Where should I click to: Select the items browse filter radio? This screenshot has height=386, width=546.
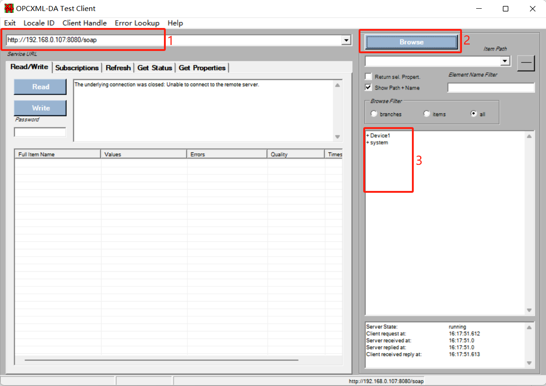coord(427,114)
